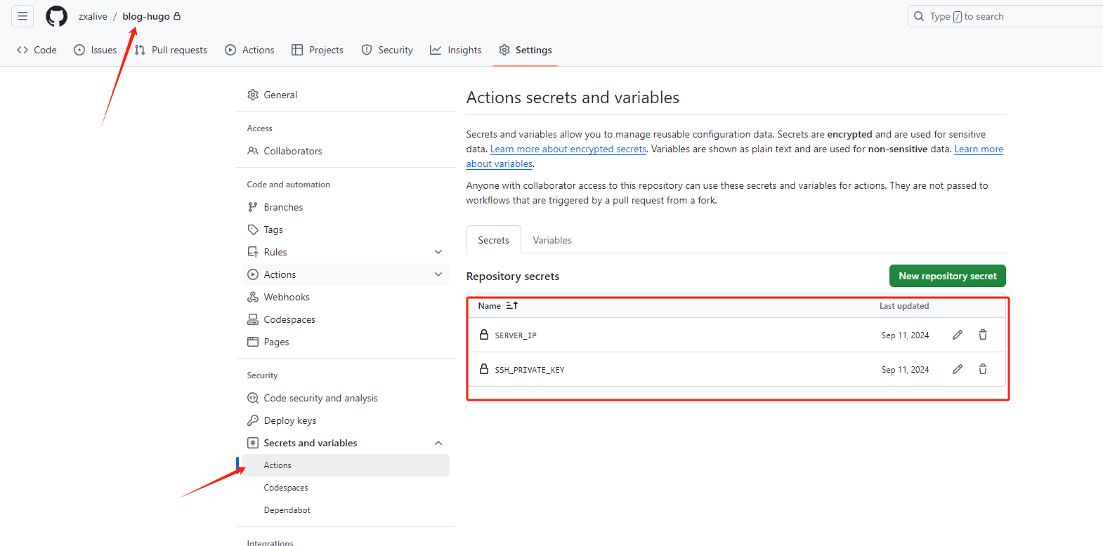Click the GitHub logo icon
1103x546 pixels.
pyautogui.click(x=56, y=16)
